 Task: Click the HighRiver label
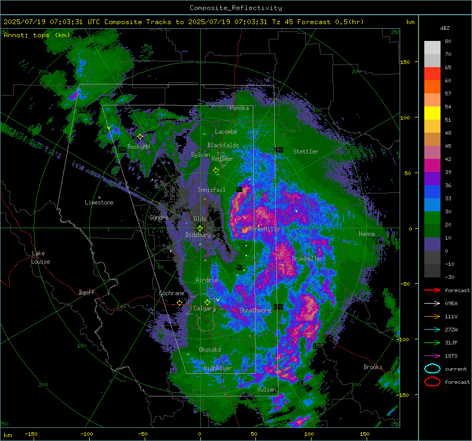218,368
